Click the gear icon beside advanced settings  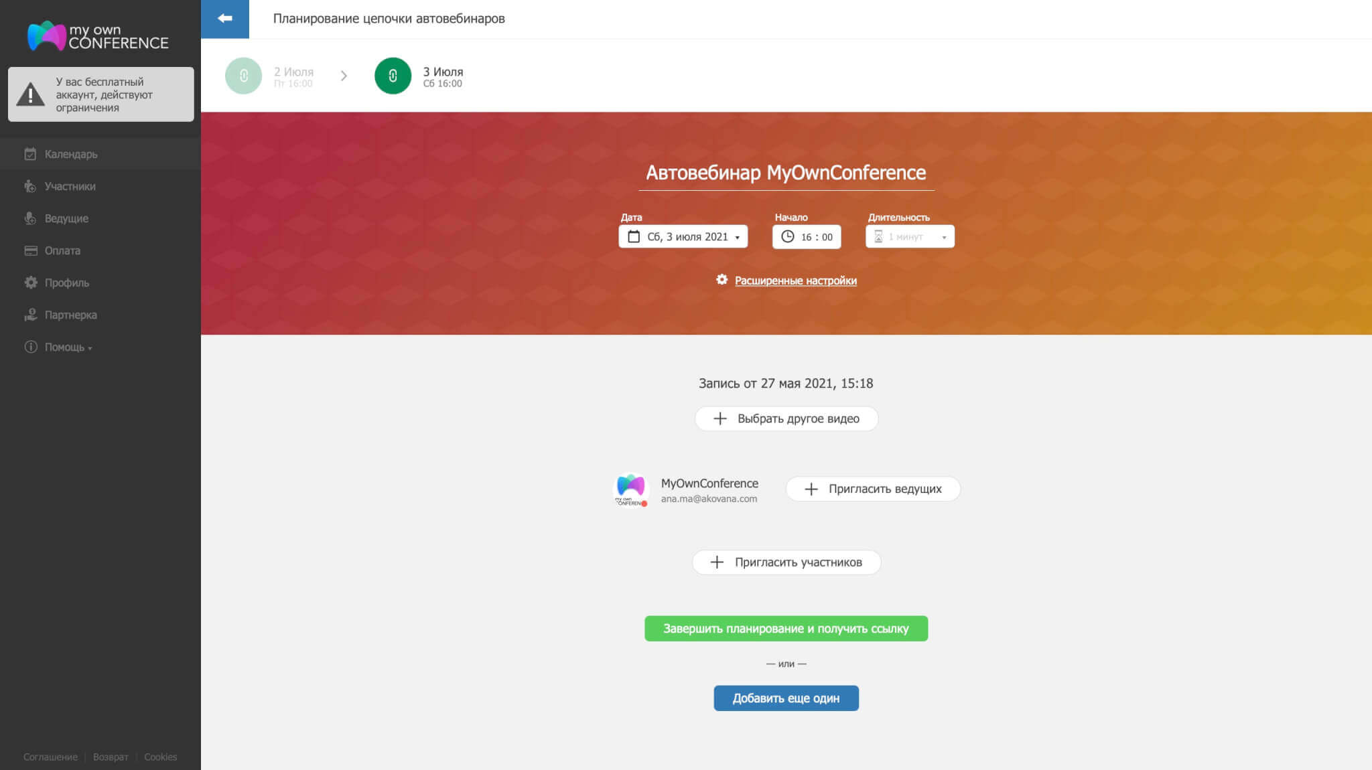(x=722, y=280)
